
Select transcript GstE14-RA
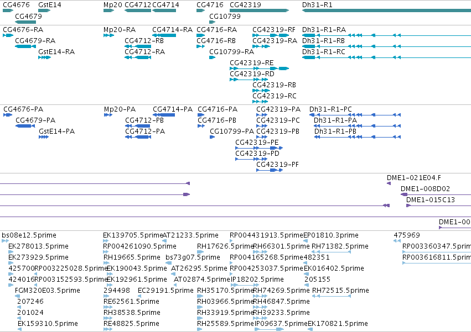tap(56, 52)
